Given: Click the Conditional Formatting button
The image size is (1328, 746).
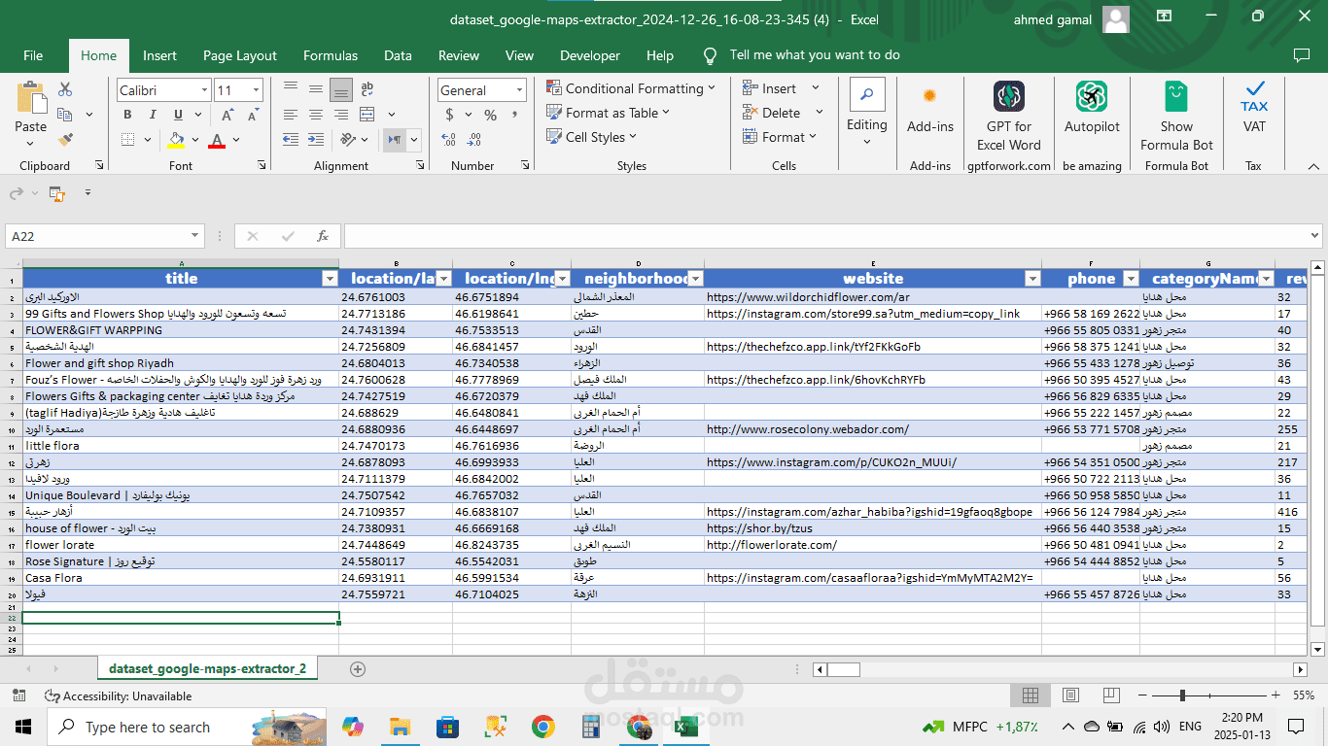Looking at the screenshot, I should tap(630, 88).
